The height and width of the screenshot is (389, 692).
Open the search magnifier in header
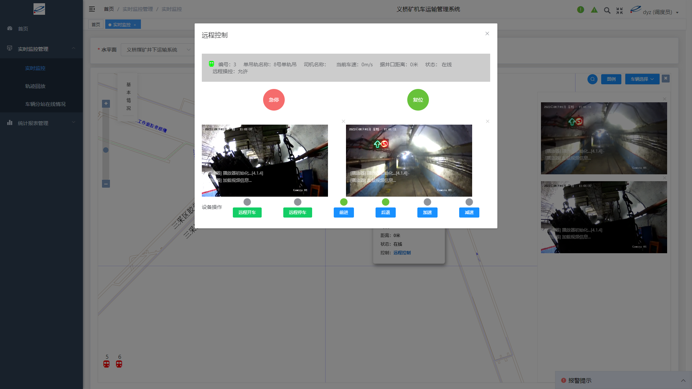coord(607,10)
